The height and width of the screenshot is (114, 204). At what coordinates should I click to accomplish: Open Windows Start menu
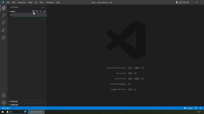3,112
